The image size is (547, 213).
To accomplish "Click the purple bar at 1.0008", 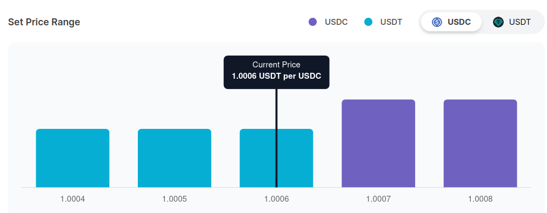I will [481, 143].
